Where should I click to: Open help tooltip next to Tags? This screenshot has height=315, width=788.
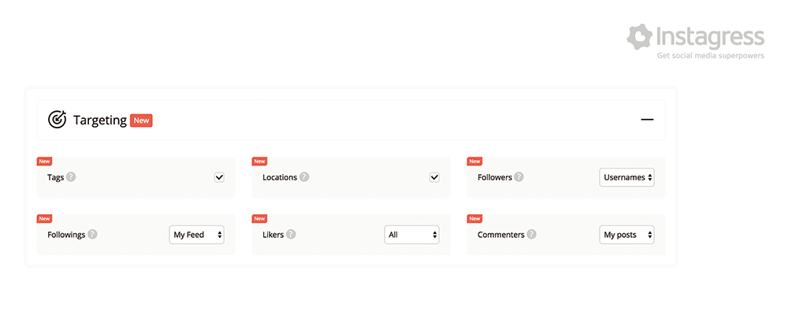coord(71,177)
